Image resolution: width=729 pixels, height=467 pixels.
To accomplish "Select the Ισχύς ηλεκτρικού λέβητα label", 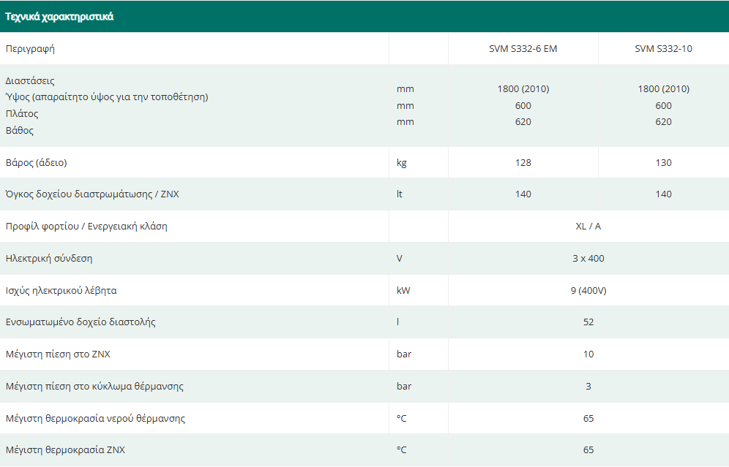I will 61,291.
